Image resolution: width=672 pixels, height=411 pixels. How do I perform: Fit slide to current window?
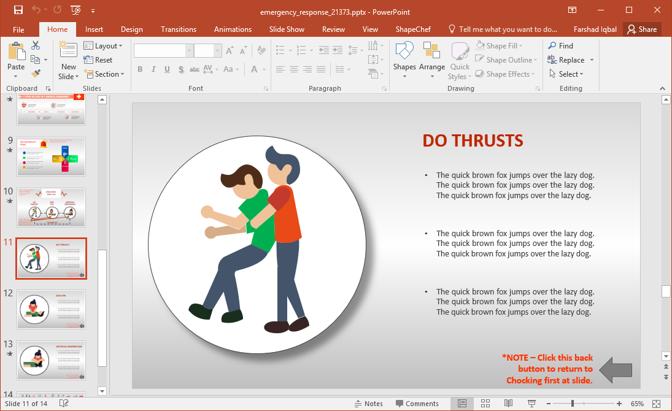coord(657,404)
